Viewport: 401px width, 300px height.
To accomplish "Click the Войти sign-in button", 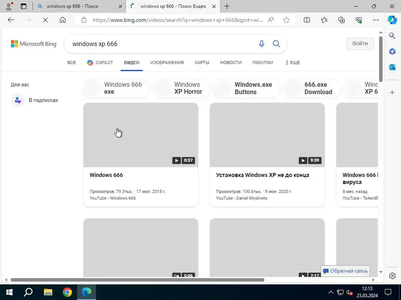I will (360, 44).
